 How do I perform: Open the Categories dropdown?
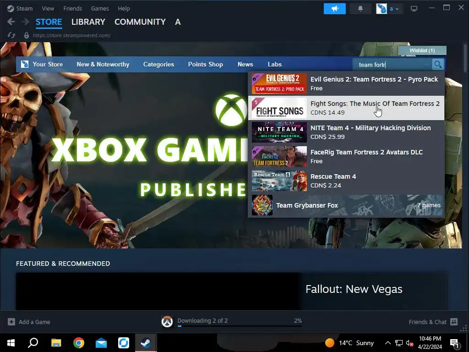pyautogui.click(x=158, y=64)
